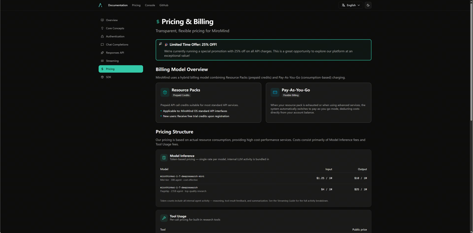This screenshot has height=233, width=473.
Task: Click the Resource Packs card title
Action: 186,90
